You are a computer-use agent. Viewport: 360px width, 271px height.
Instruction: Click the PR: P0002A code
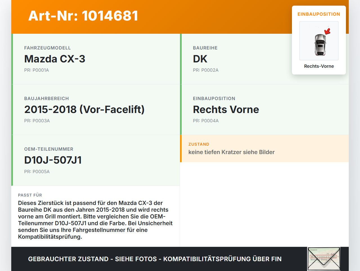pyautogui.click(x=206, y=70)
